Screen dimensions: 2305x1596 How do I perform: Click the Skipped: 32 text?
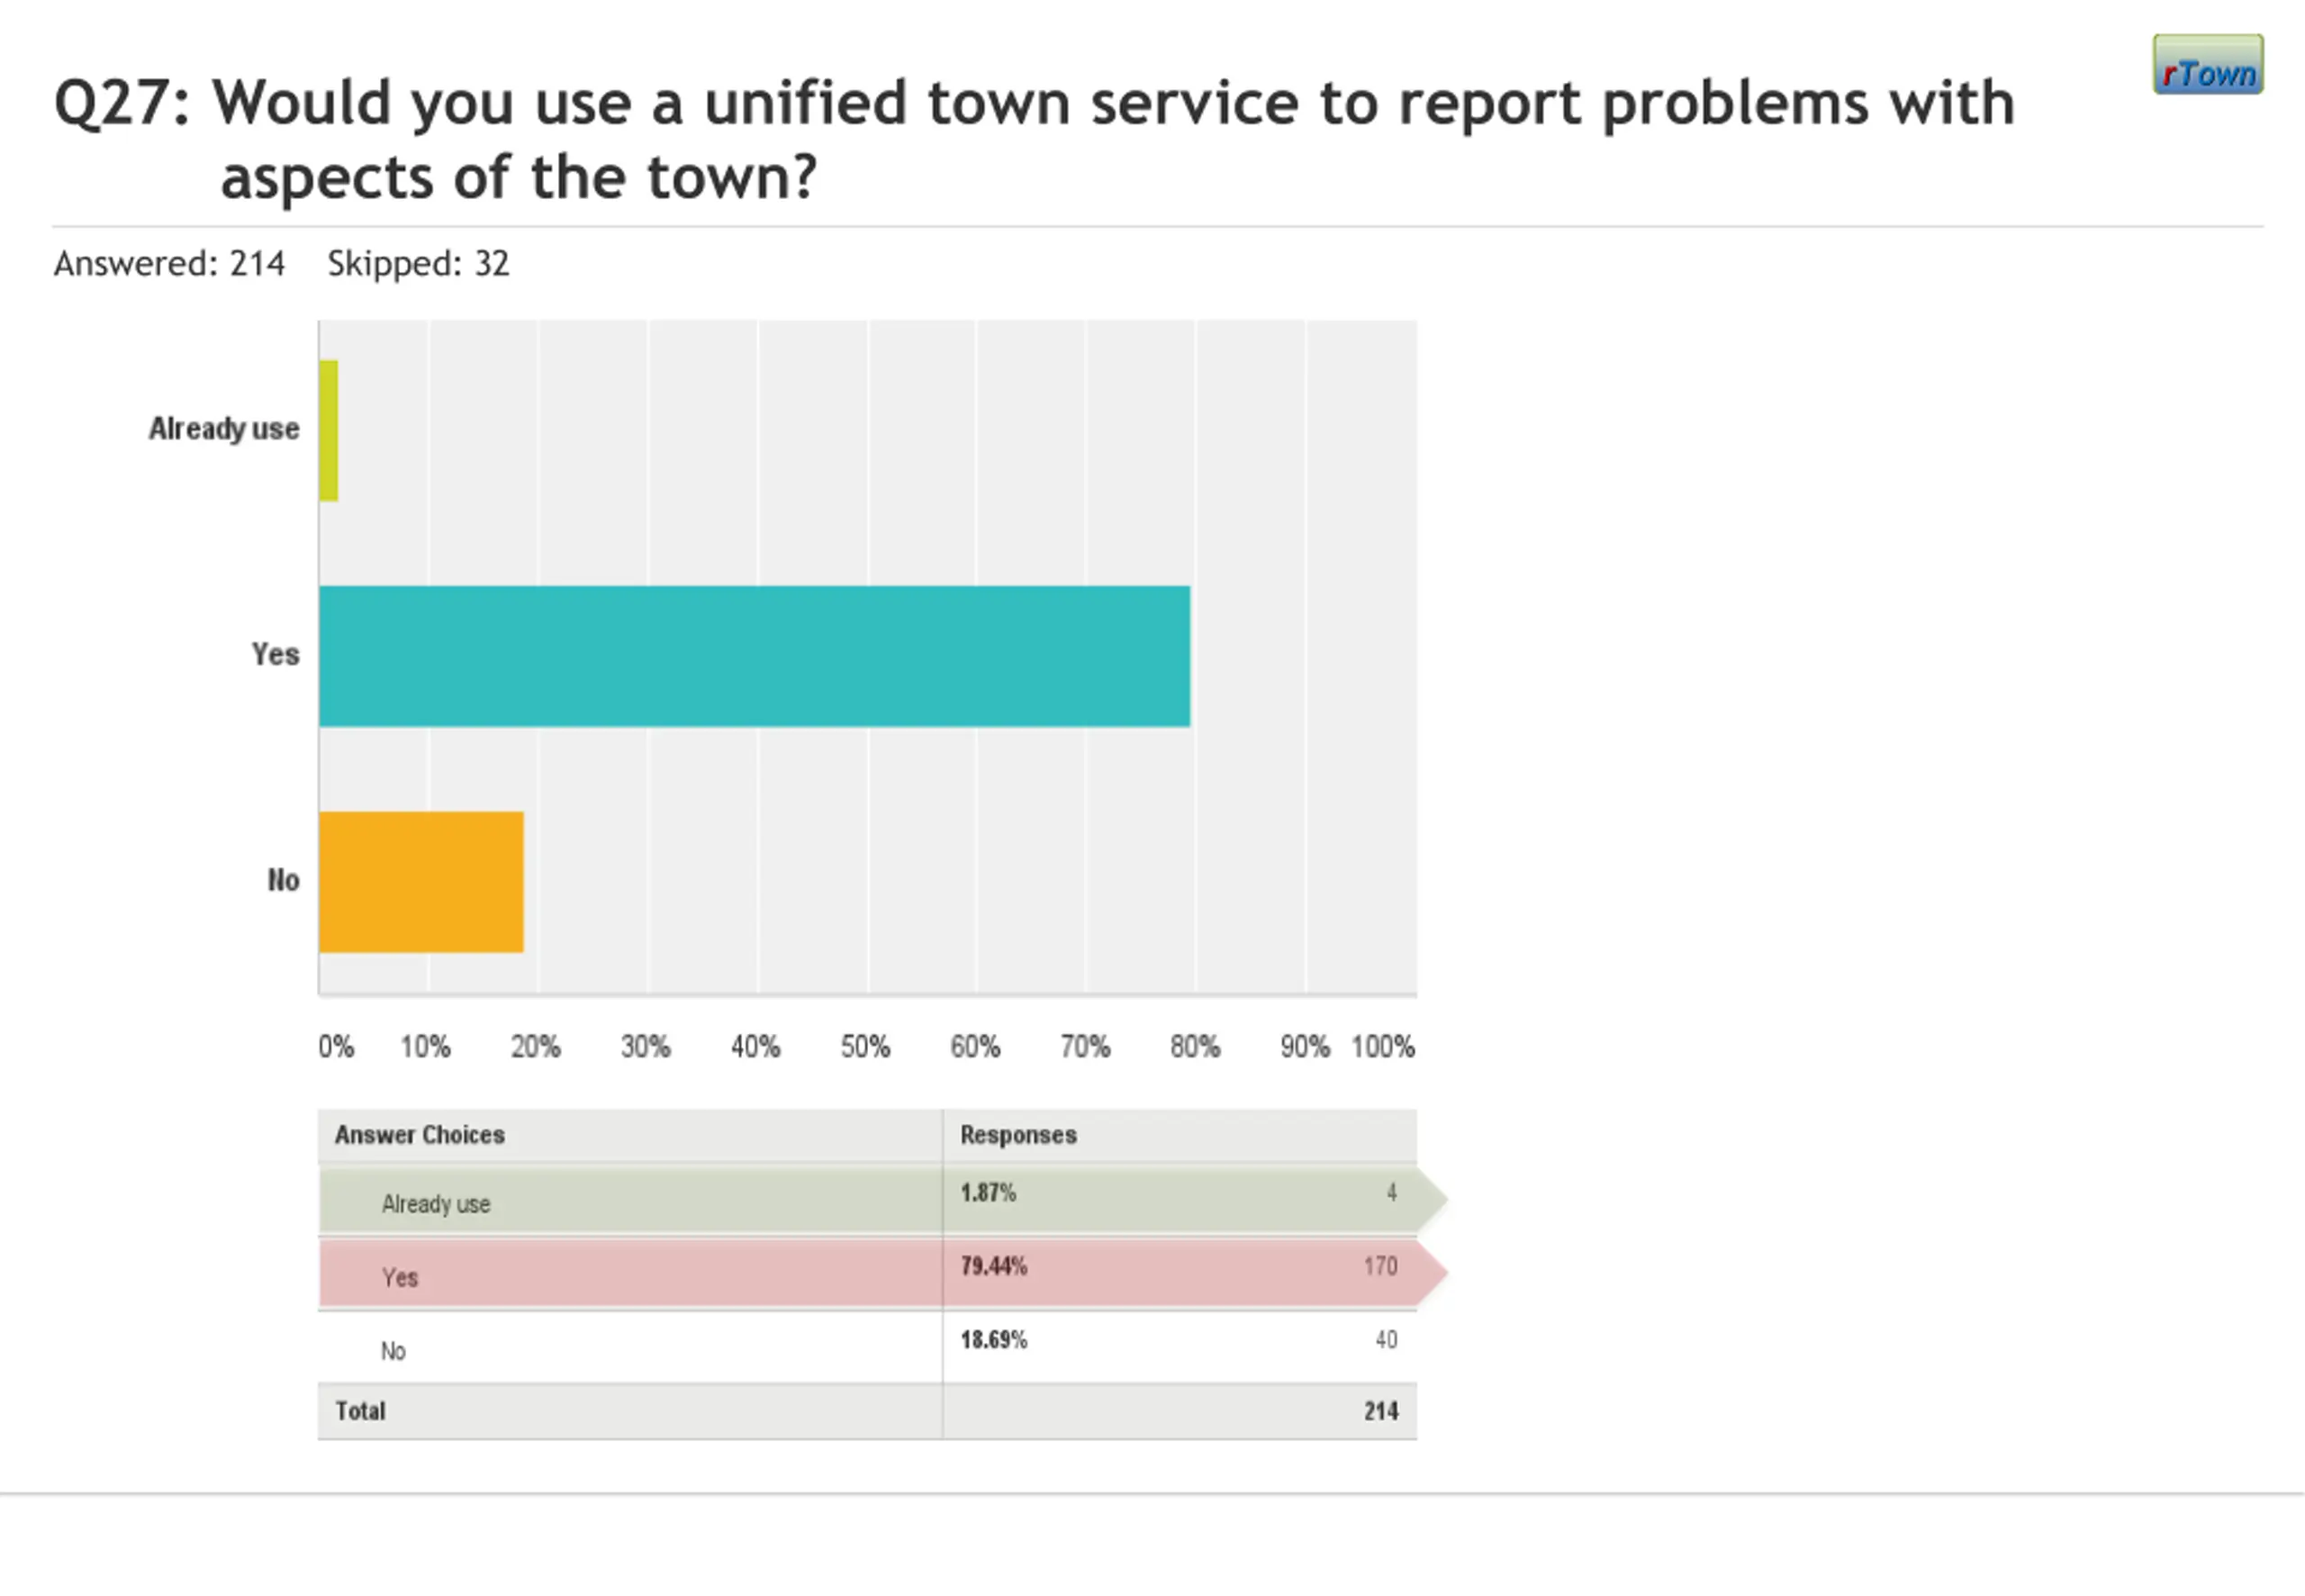[418, 264]
